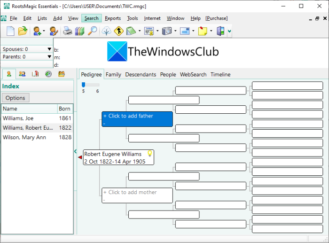Click the edit person icon
This screenshot has width=329, height=243.
pos(54,31)
